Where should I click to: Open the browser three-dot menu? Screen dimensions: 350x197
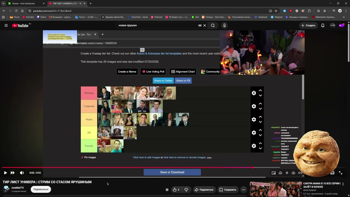[x=346, y=11]
